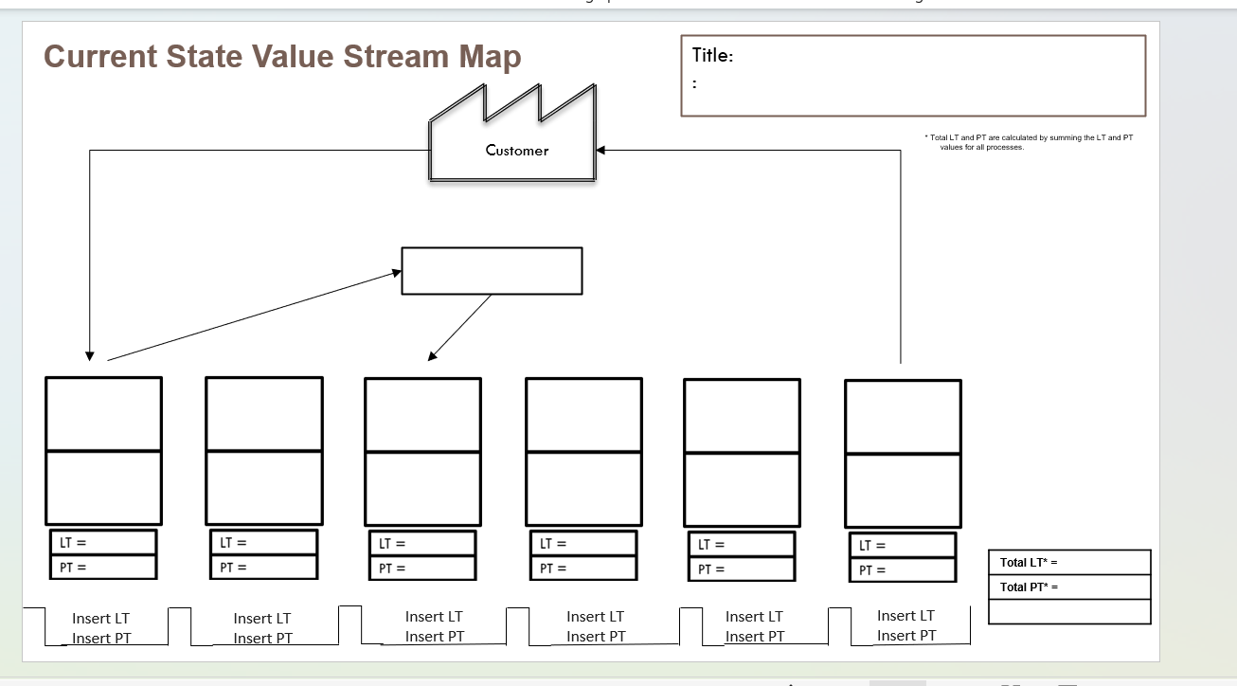Screen dimensions: 1237x686
Task: Click the empty box below Total PT*
Action: click(x=1068, y=610)
